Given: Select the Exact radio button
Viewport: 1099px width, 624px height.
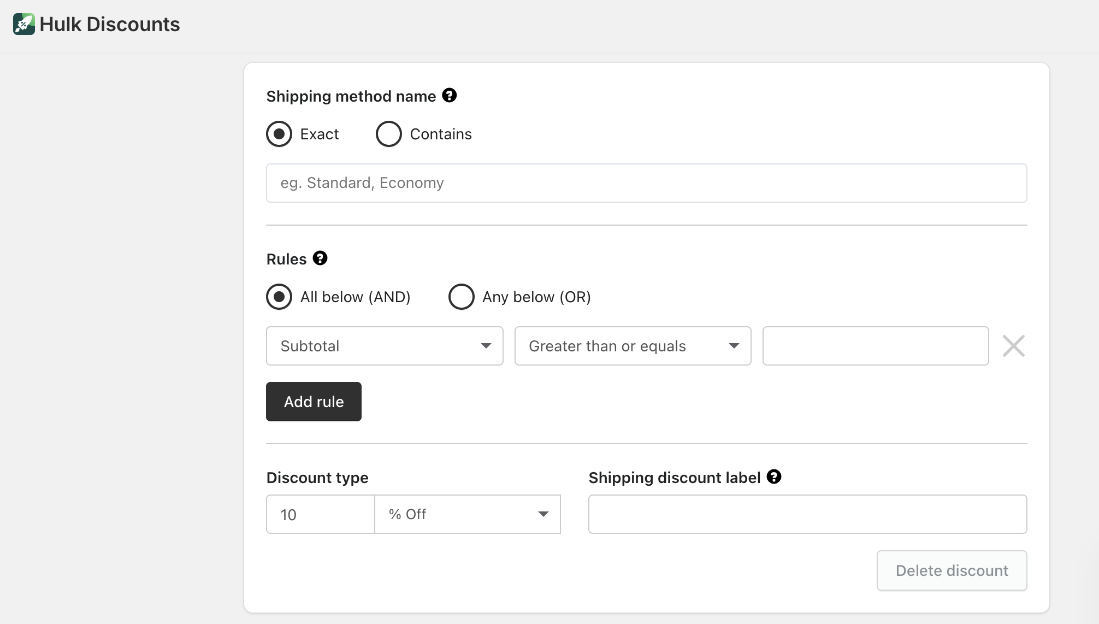Looking at the screenshot, I should (279, 134).
